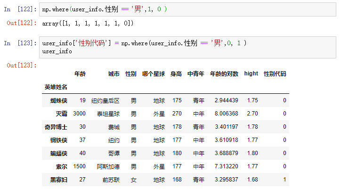Click the 城市 column header

[x=114, y=74]
